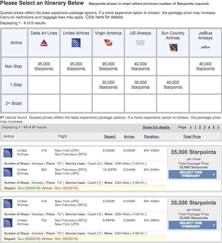
Task: Click Sun Country Airlines column heading text
Action: (x=173, y=36)
